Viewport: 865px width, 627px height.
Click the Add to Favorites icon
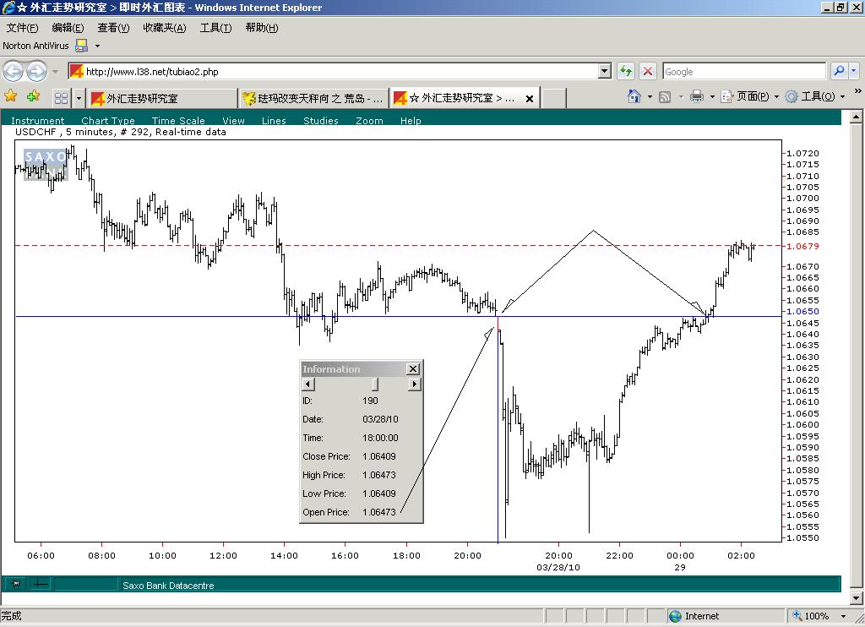click(33, 96)
